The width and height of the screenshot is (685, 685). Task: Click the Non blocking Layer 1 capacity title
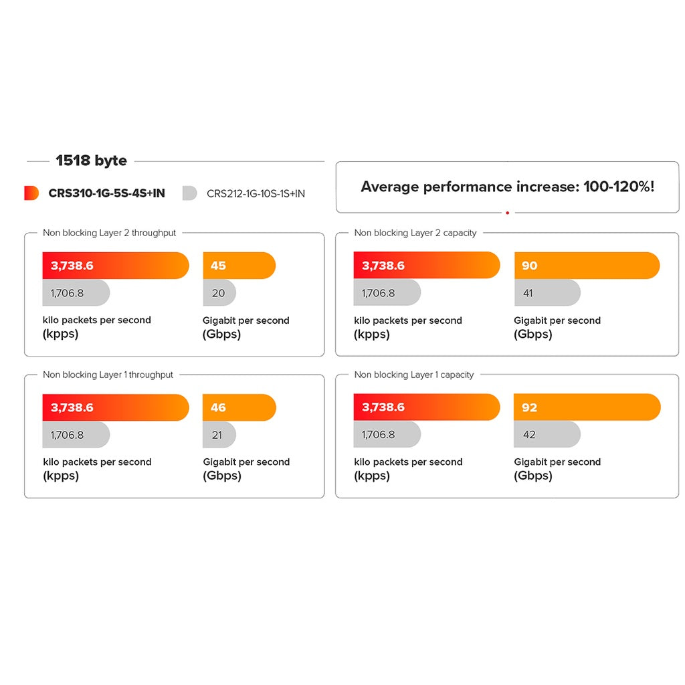pyautogui.click(x=414, y=375)
